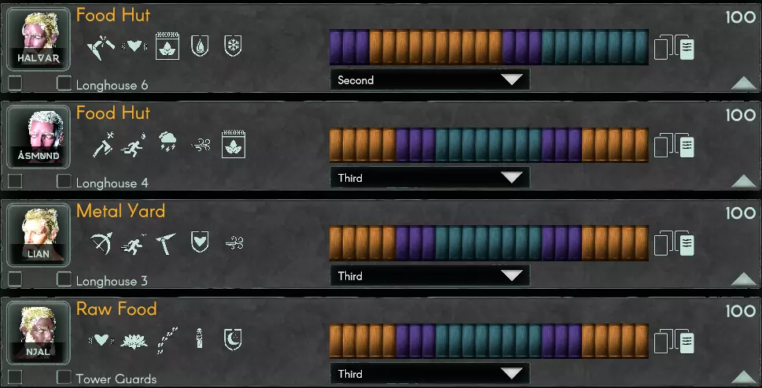Tick the checkbox beside Longhouse 6
Viewport: 762px width, 388px height.
click(x=64, y=83)
